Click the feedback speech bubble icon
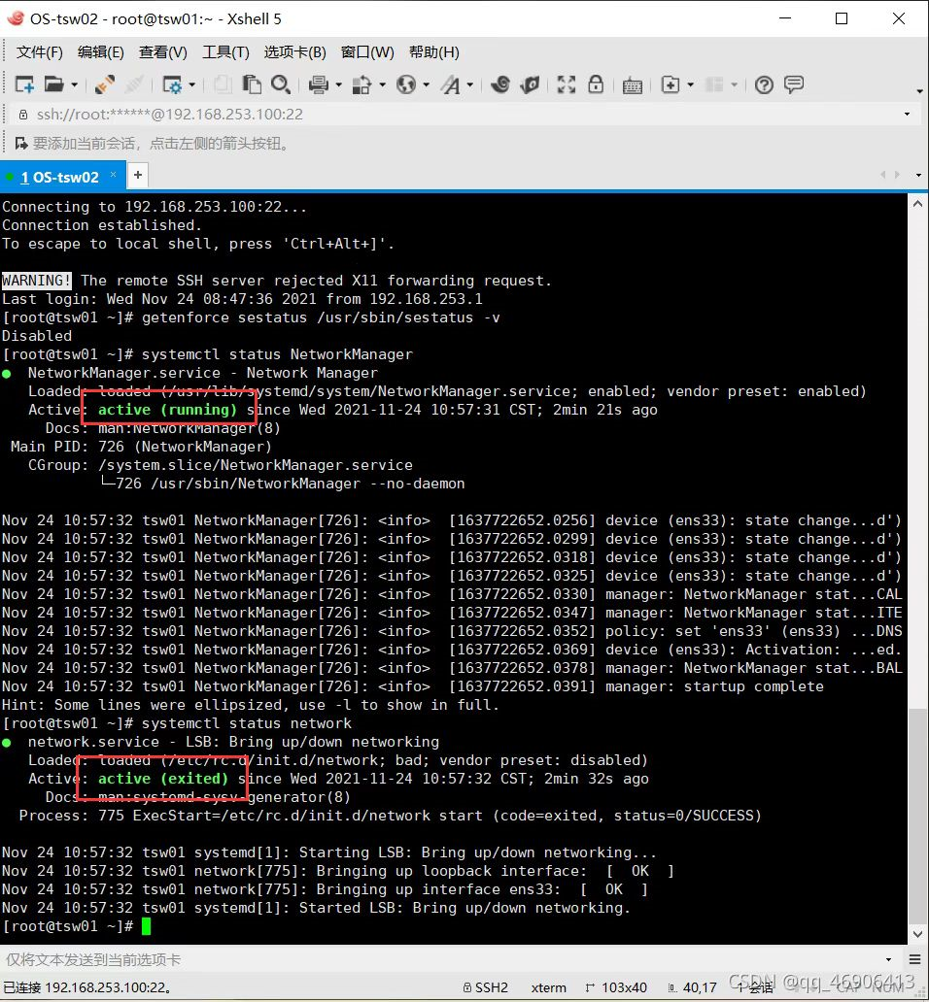Image resolution: width=929 pixels, height=1002 pixels. coord(794,84)
